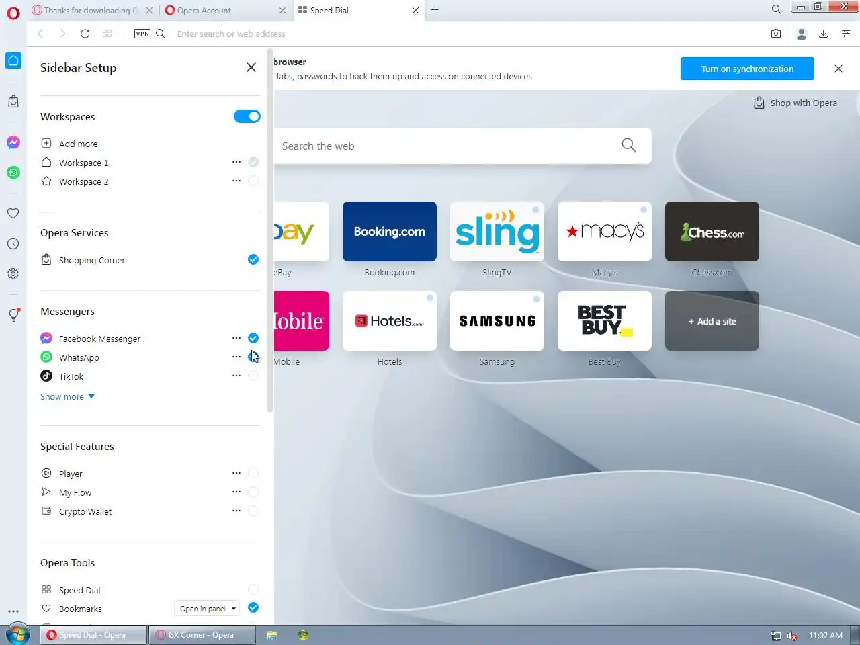Click the web search magnifier icon
Image resolution: width=860 pixels, height=645 pixels.
pyautogui.click(x=629, y=145)
